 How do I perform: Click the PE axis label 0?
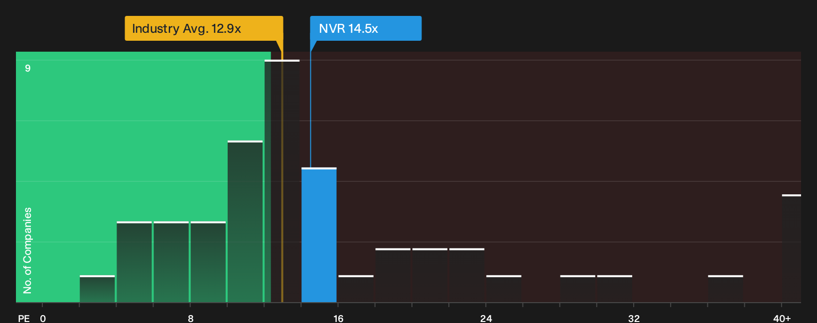[43, 318]
